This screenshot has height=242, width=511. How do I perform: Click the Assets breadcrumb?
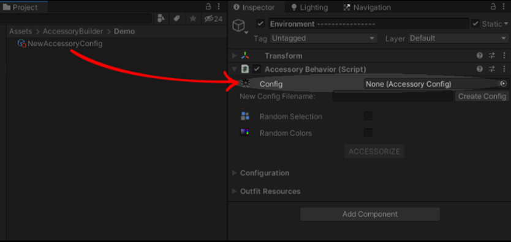(x=21, y=32)
